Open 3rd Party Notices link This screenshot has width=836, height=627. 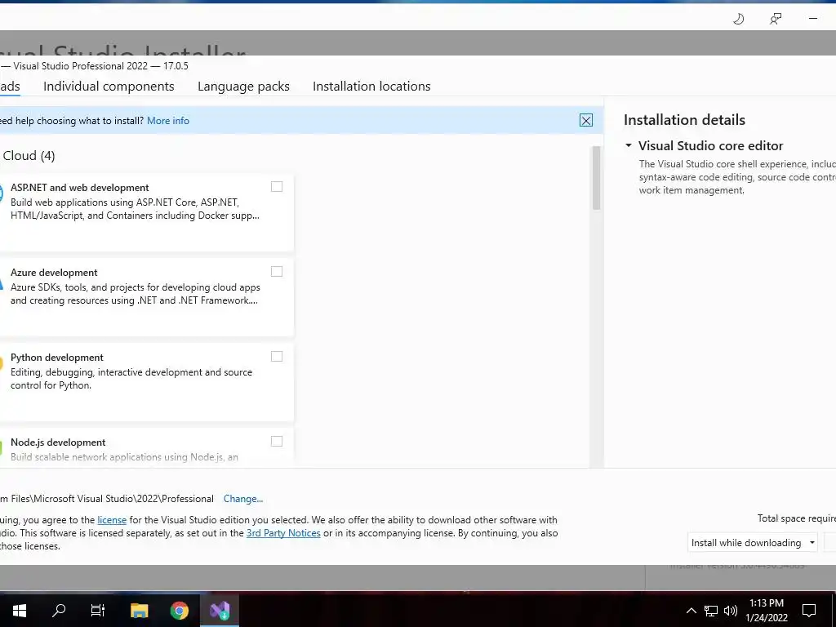[283, 533]
